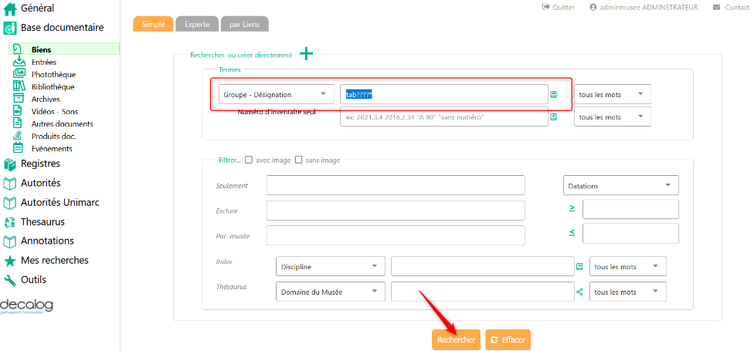Click the 'Seulement' filter input field

coord(395,185)
